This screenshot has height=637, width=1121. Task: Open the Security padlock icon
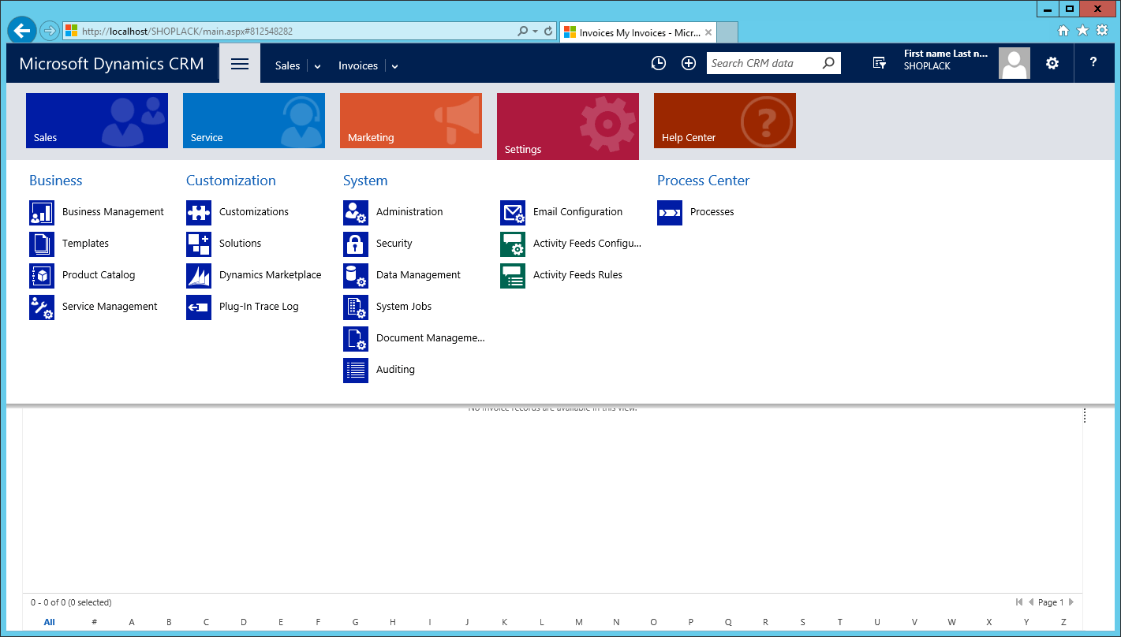356,244
